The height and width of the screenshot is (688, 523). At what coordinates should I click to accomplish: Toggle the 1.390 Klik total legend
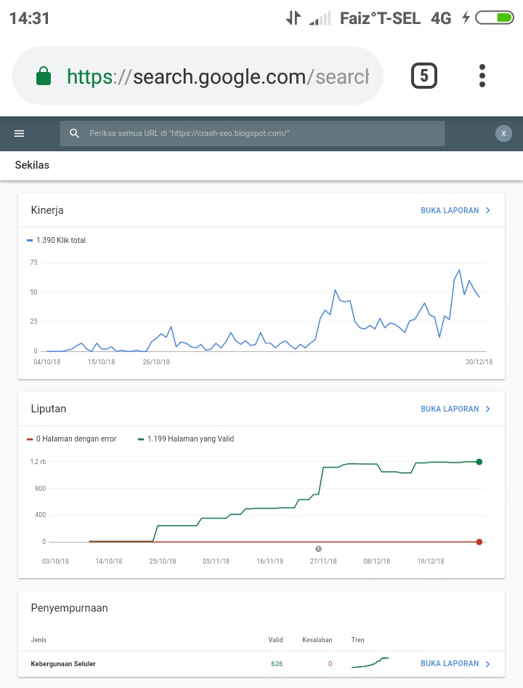coord(57,240)
